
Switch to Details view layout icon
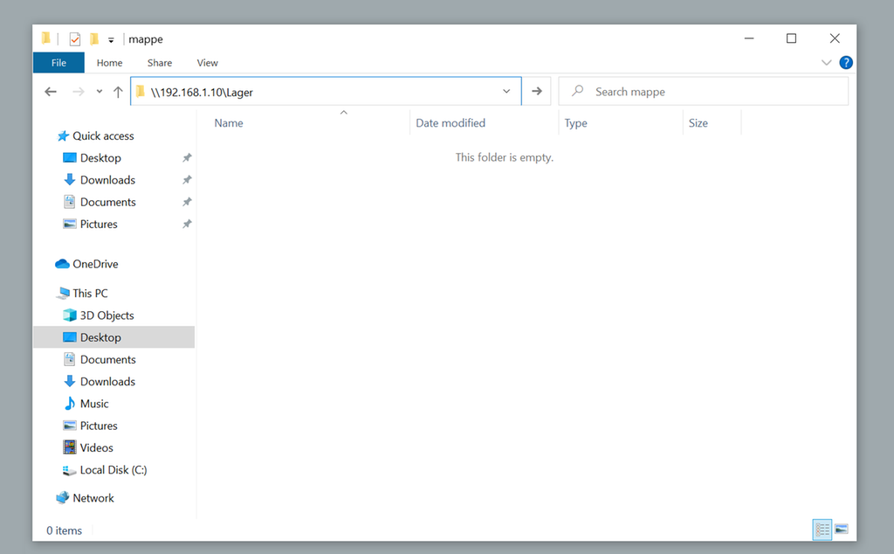(x=822, y=530)
